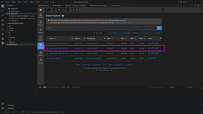The image size is (203, 114).
Task: Sort table by the MCU column
Action: tap(110, 38)
